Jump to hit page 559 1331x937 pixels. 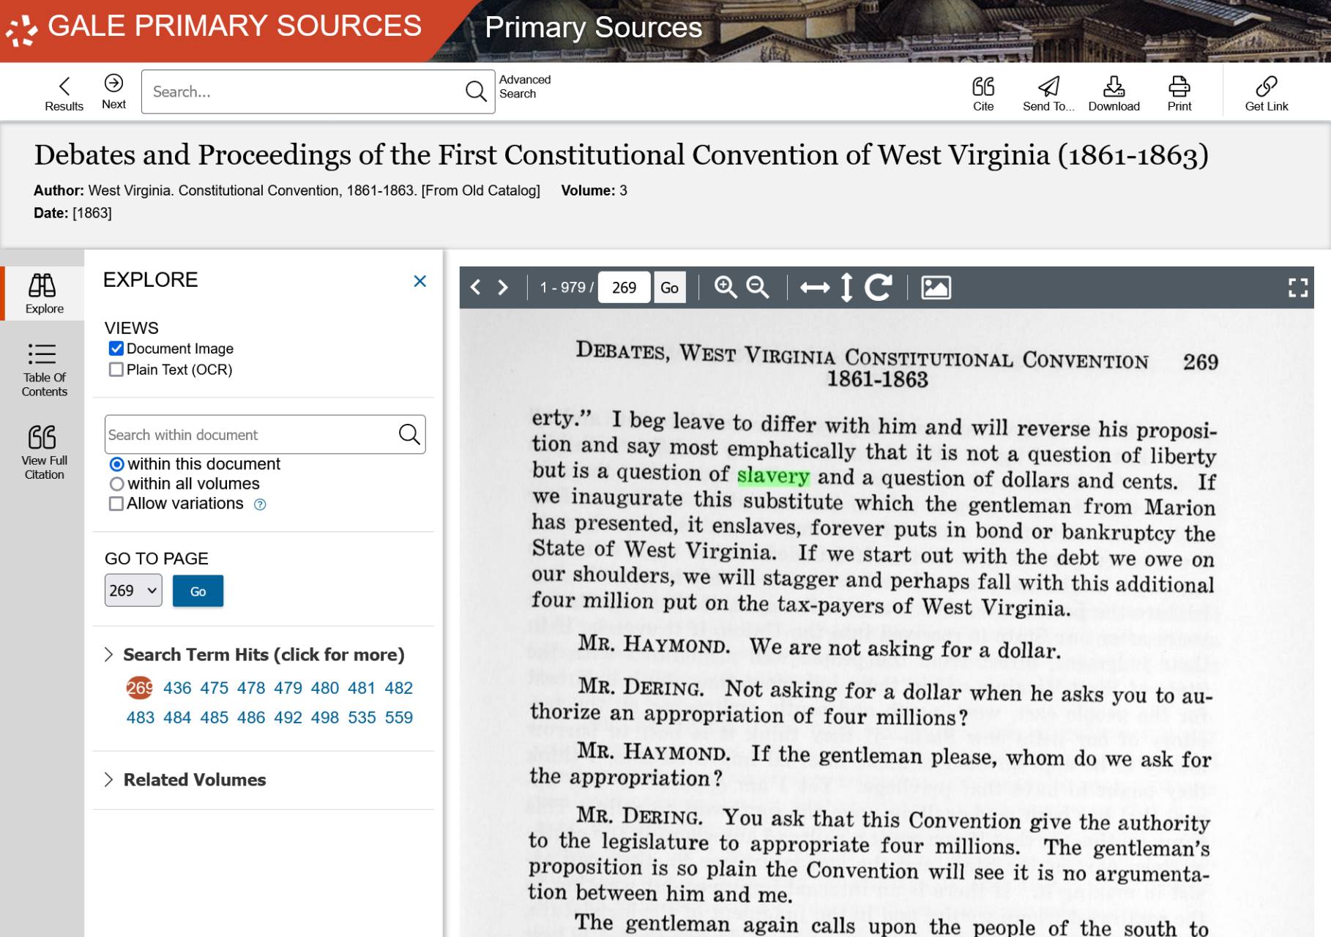pyautogui.click(x=398, y=717)
